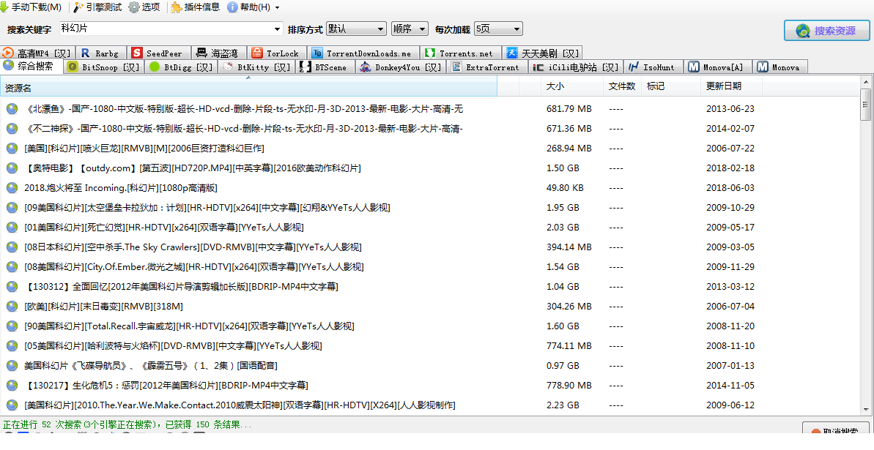
Task: Switch to the 海盗湾 tab
Action: pos(218,53)
